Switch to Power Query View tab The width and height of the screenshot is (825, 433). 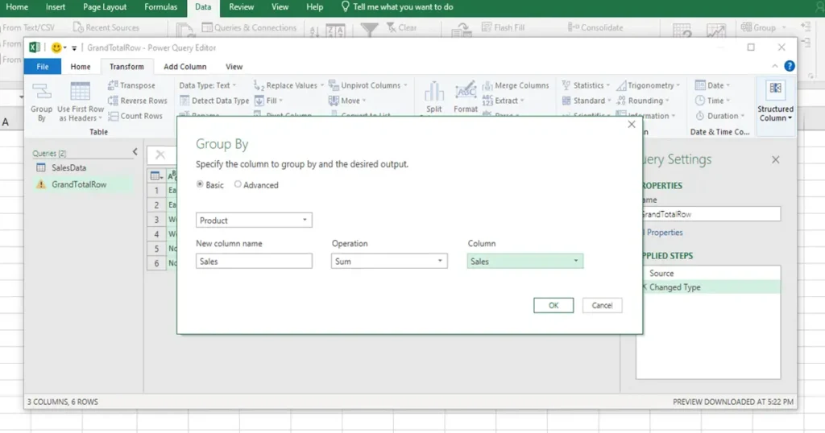234,67
